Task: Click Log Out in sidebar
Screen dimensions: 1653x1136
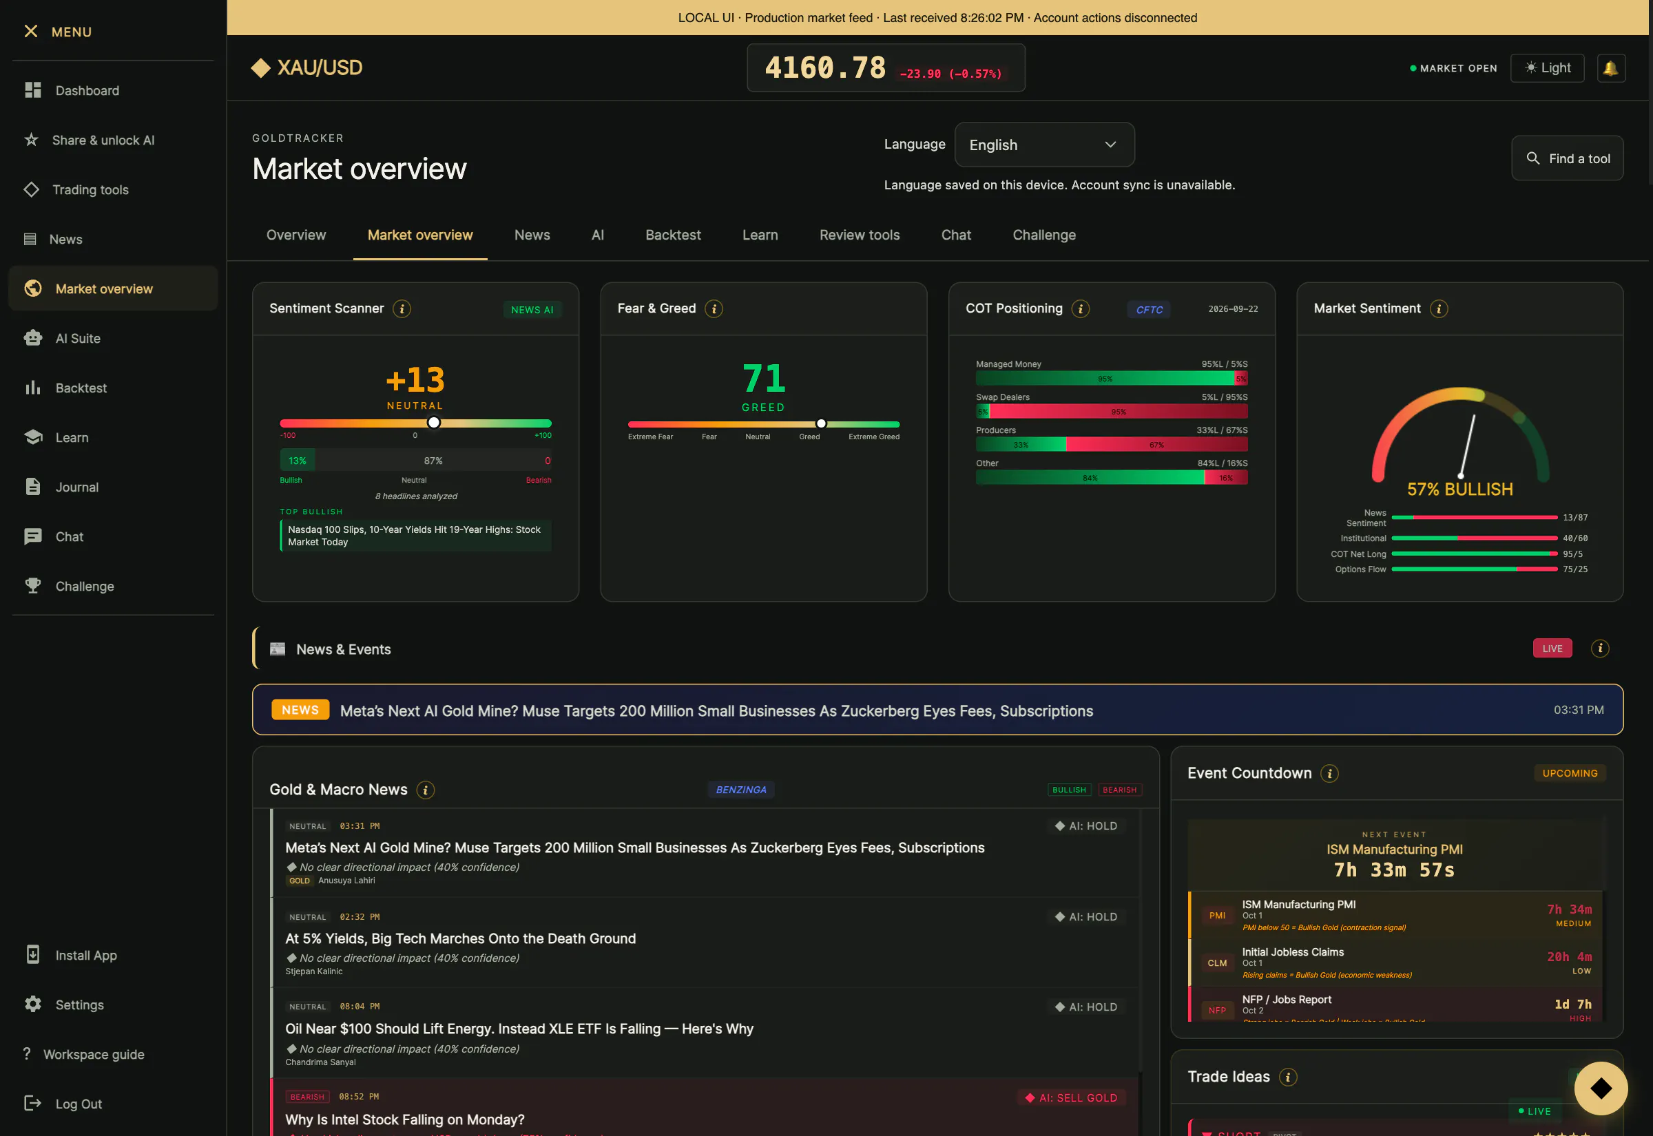Action: 112,1103
